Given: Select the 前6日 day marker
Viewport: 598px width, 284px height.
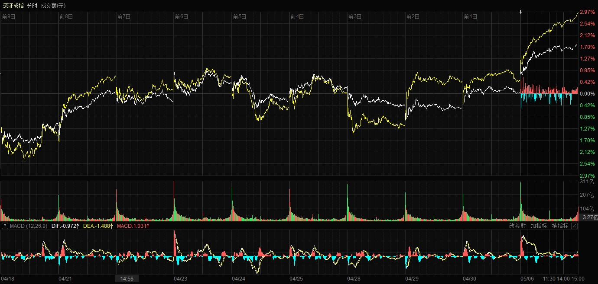Looking at the screenshot, I should tap(182, 17).
